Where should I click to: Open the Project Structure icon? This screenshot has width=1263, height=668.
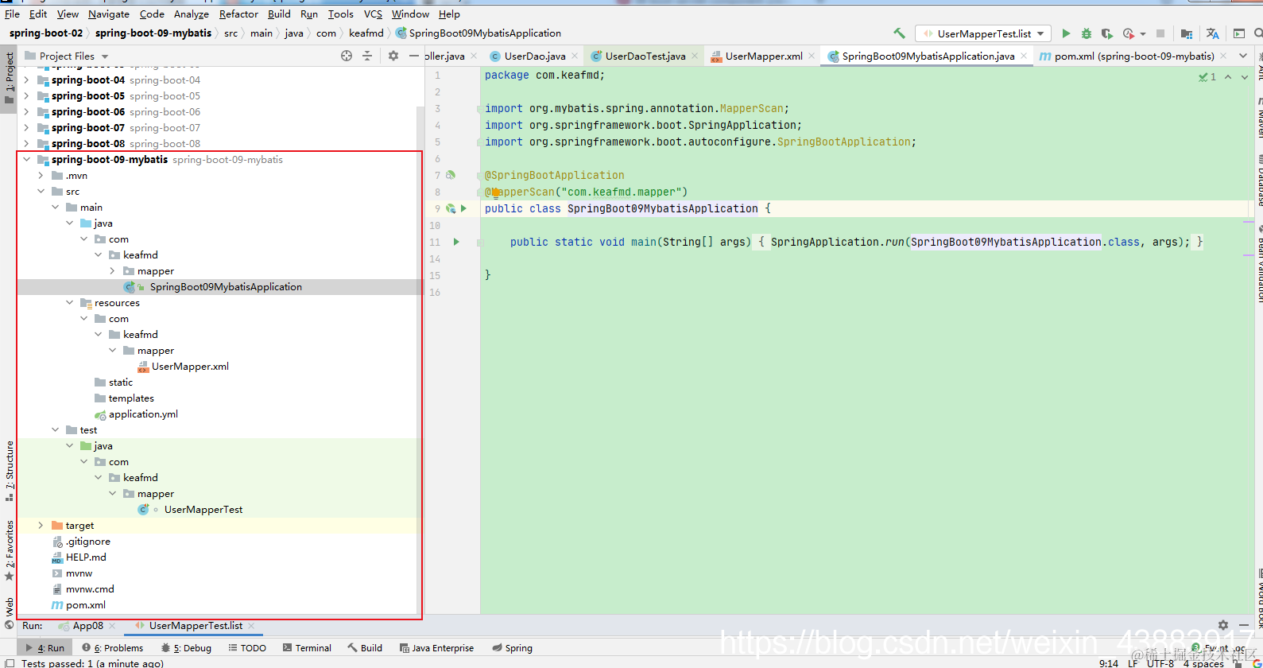click(1187, 33)
